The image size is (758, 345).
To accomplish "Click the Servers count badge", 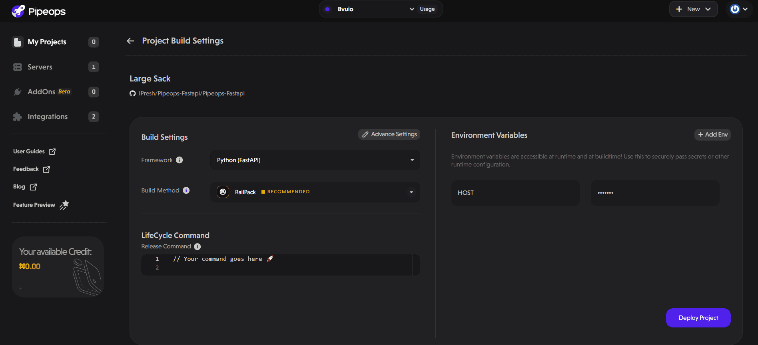I will click(94, 67).
